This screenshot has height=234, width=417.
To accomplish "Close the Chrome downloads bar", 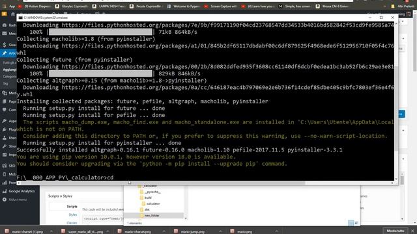I will (412, 231).
